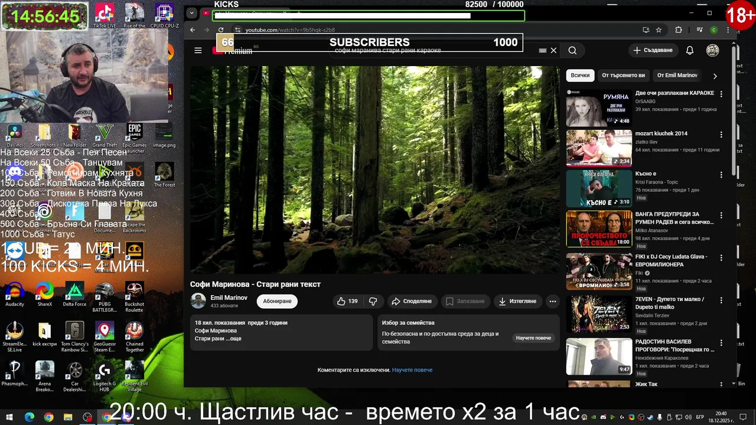Click the YouTube search magnifier button
The height and width of the screenshot is (425, 756).
point(572,50)
